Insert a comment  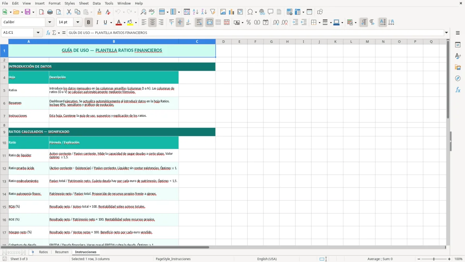click(x=271, y=12)
